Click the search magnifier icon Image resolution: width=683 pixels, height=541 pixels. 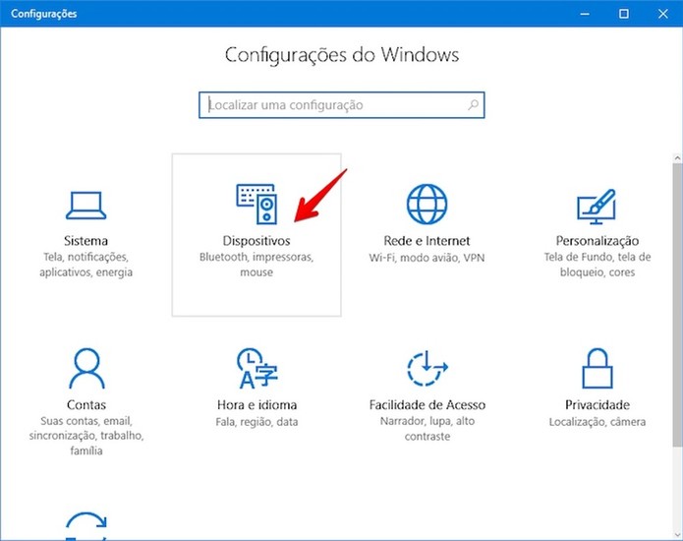pos(473,104)
